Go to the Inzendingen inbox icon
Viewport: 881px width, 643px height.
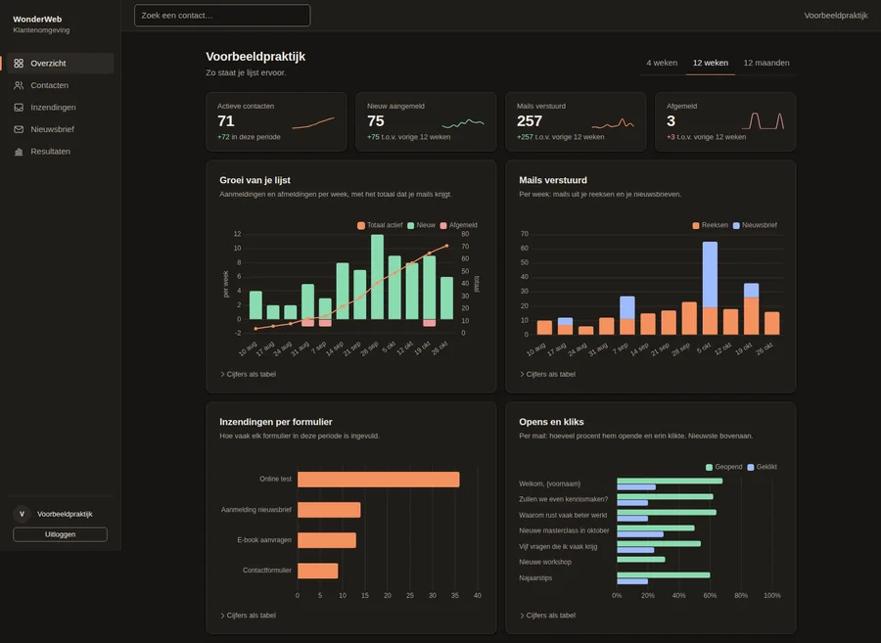[x=19, y=108]
